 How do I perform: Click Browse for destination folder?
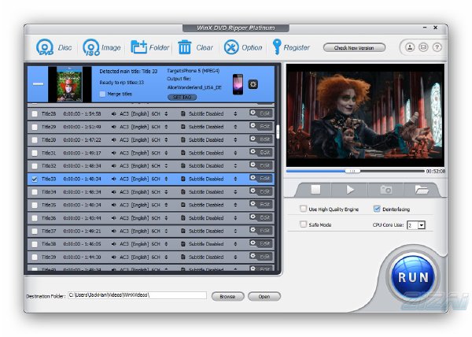click(x=227, y=296)
